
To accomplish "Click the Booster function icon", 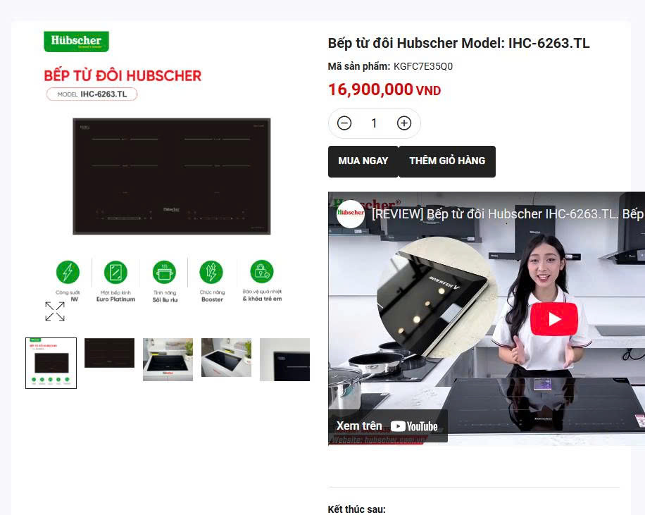I will (x=211, y=272).
